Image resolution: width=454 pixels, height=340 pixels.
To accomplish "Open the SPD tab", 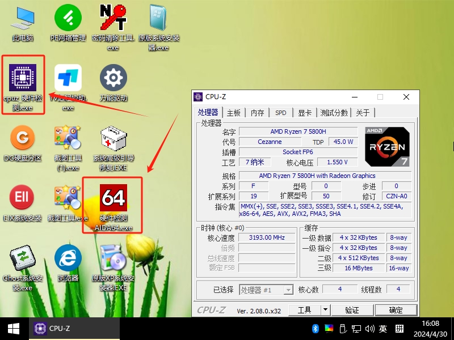I will (281, 113).
